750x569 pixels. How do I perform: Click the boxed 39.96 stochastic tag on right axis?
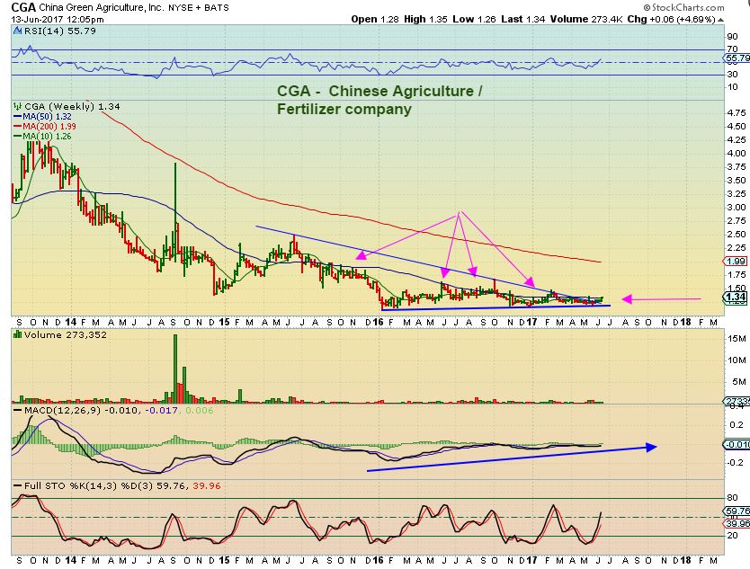click(x=737, y=523)
